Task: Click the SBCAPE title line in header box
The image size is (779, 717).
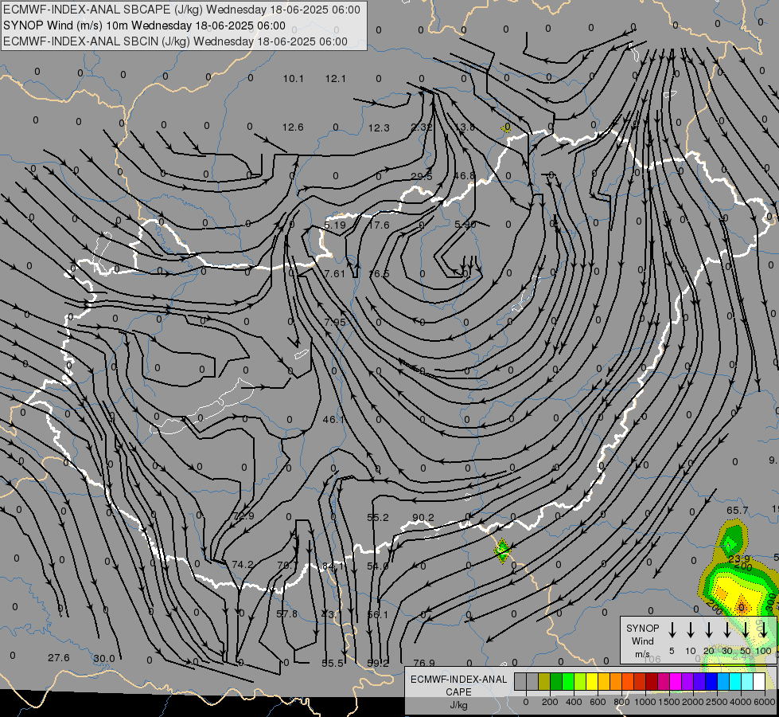Action: 182,10
